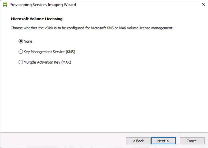Click the vDisk licensing description sentence
This screenshot has height=148, width=208.
click(x=92, y=28)
